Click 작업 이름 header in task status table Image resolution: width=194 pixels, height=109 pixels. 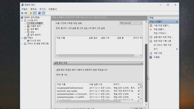pos(61,38)
